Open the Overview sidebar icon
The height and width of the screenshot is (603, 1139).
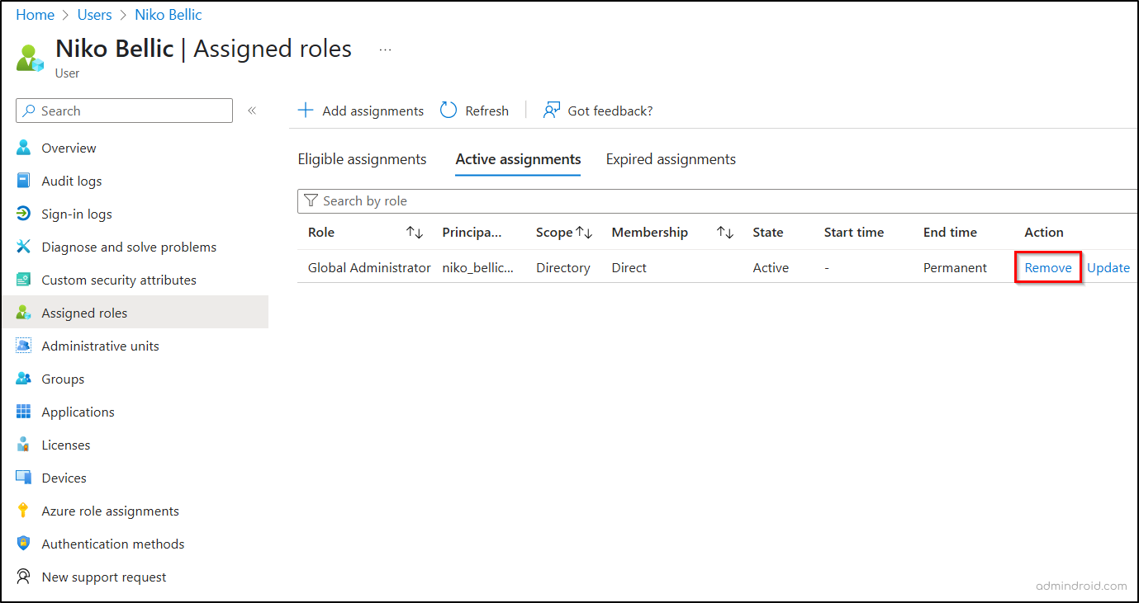point(23,148)
